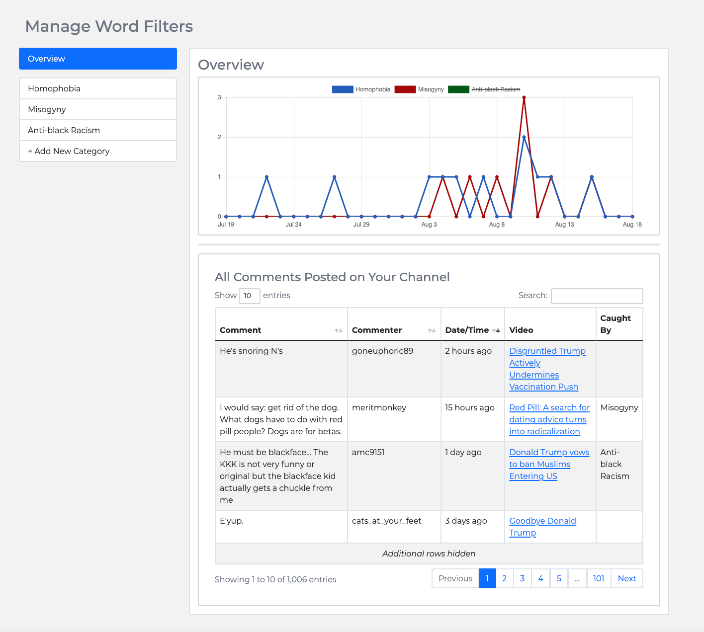Sort the table by the Comment column
This screenshot has width=704, height=632.
tap(338, 330)
